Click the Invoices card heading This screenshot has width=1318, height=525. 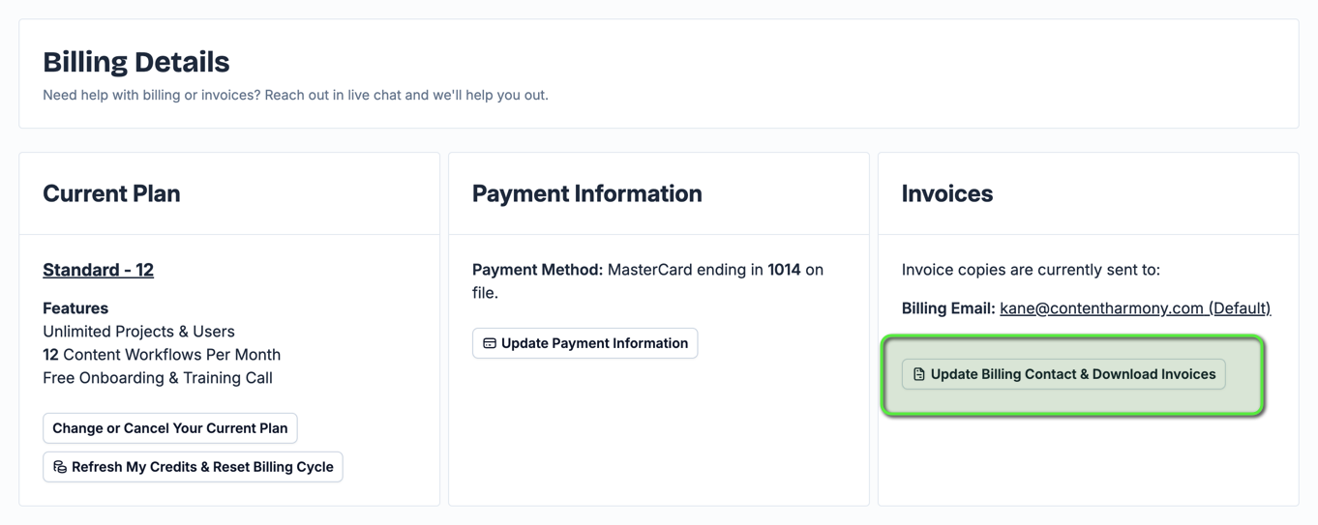947,193
